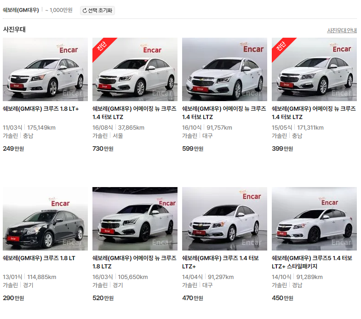
Task: Click the price 399만원
Action: pos(282,148)
